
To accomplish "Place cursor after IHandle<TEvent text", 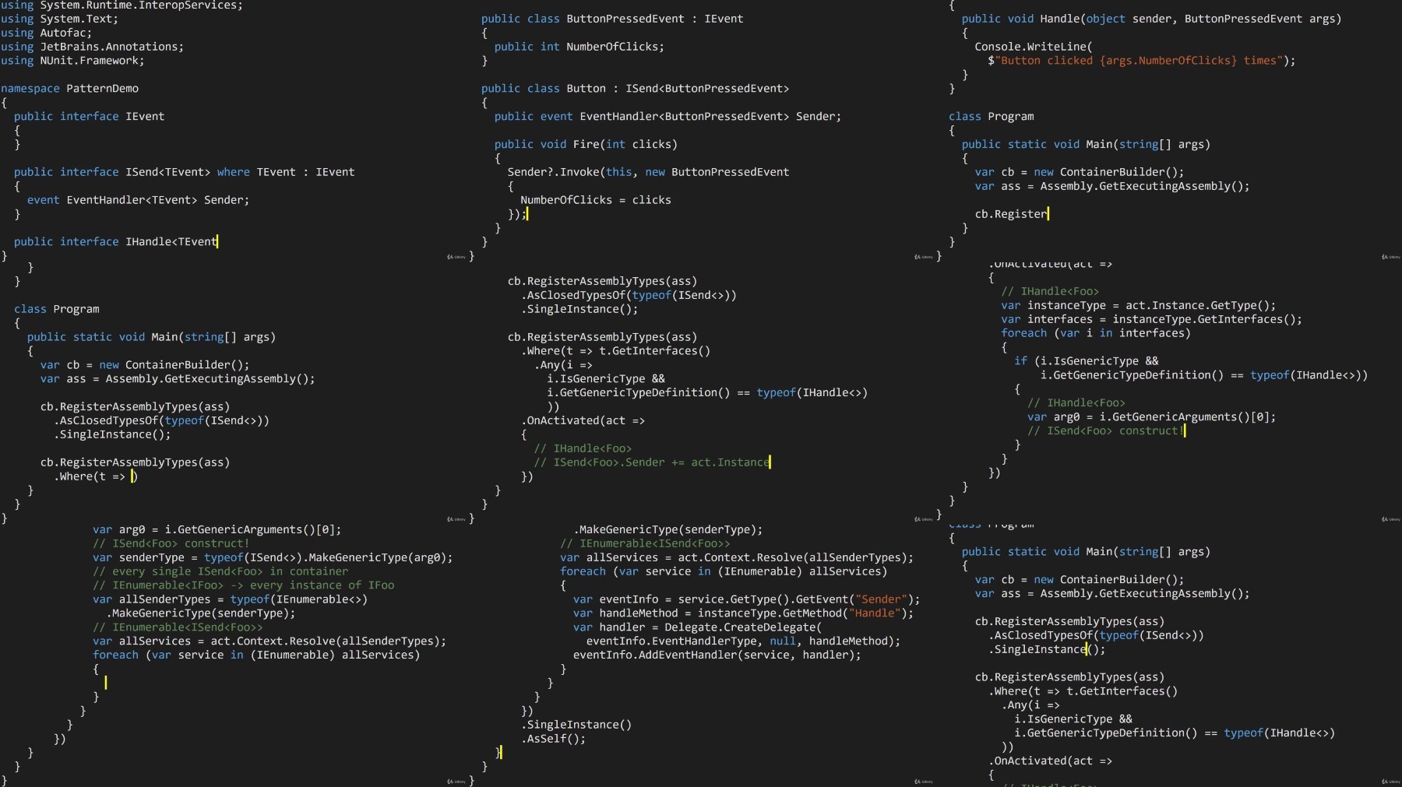I will [x=217, y=242].
